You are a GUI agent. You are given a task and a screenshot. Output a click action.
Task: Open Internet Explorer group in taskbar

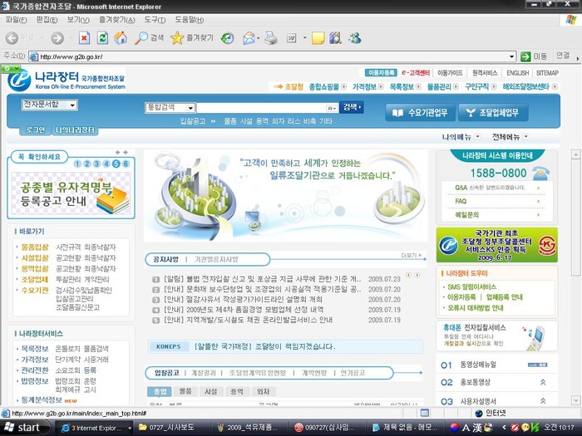[x=95, y=428]
